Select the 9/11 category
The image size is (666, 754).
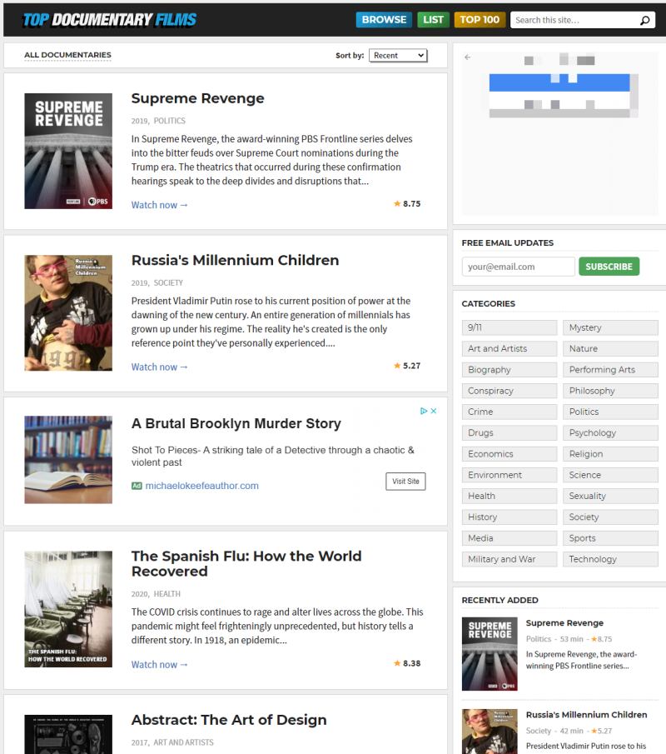[x=509, y=327]
